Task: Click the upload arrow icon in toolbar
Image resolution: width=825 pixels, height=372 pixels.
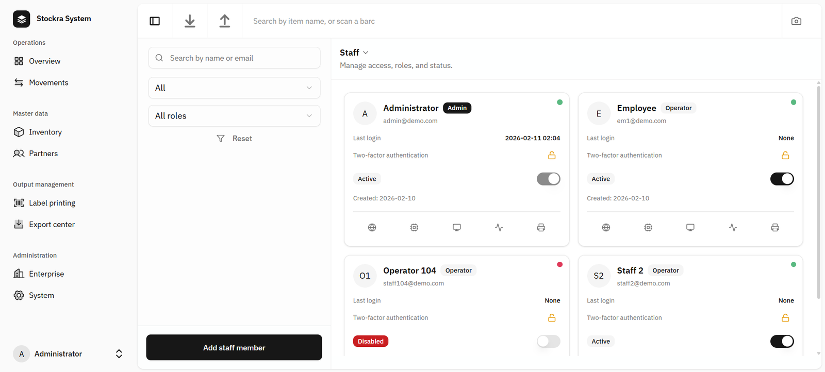Action: [225, 21]
